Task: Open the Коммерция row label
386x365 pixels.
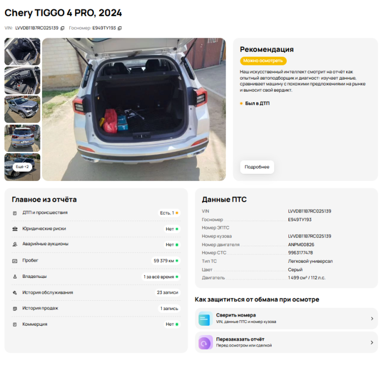Action: tap(35, 325)
